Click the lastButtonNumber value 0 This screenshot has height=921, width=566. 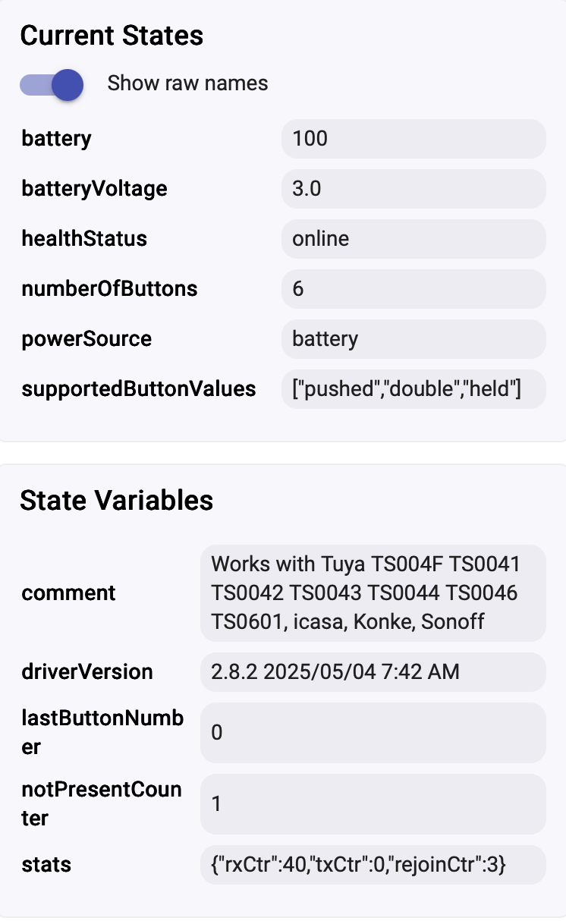[x=373, y=733]
